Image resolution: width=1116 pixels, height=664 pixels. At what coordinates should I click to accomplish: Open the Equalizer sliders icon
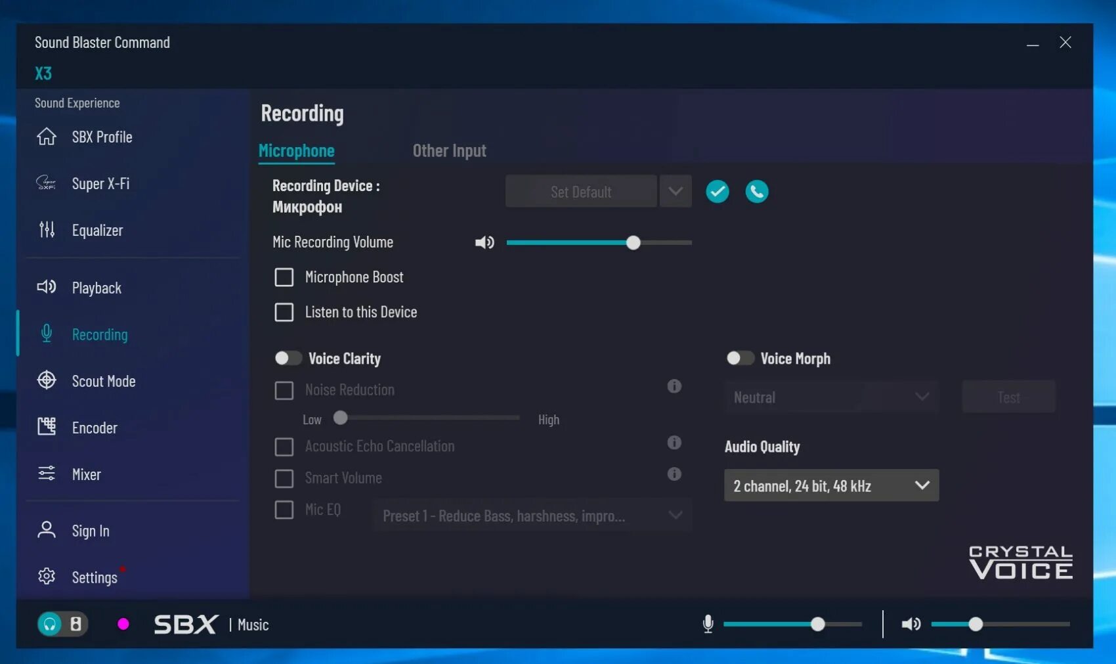pyautogui.click(x=47, y=229)
